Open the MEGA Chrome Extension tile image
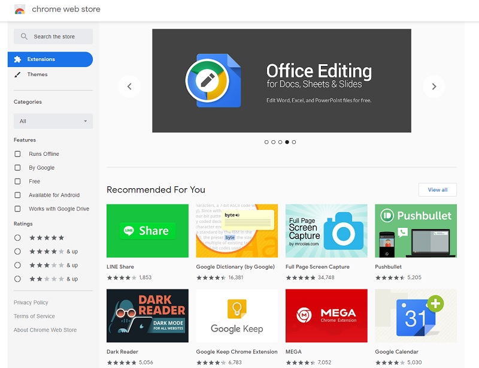Image resolution: width=479 pixels, height=368 pixels. [326, 316]
